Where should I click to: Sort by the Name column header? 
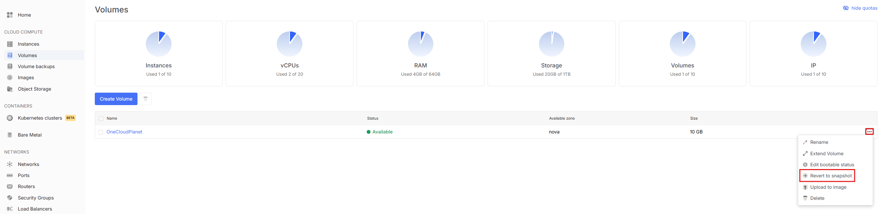[112, 118]
